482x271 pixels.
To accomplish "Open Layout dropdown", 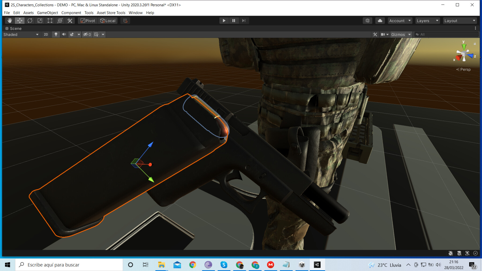I will point(460,21).
